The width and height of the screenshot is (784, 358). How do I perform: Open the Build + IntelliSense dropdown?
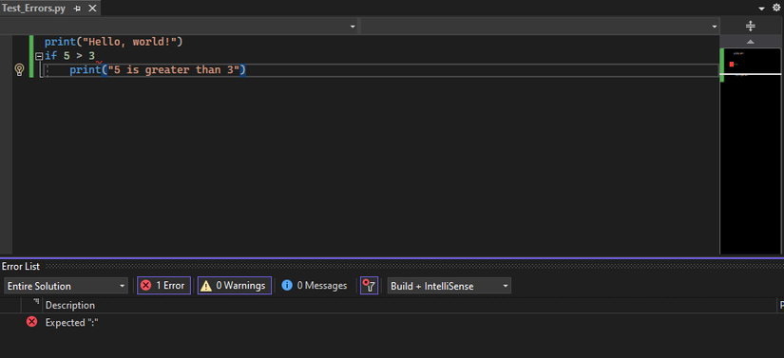tap(449, 286)
